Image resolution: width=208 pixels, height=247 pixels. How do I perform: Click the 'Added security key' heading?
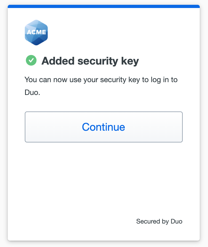[x=90, y=61]
